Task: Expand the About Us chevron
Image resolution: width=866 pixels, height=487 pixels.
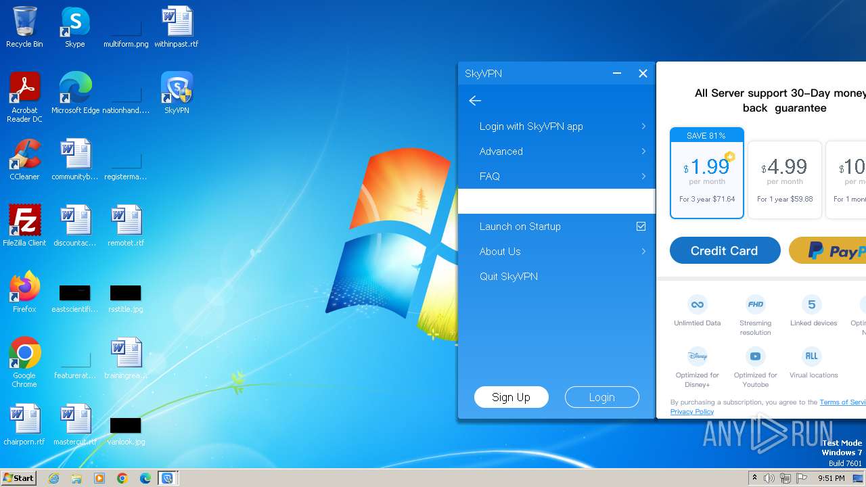Action: coord(643,252)
